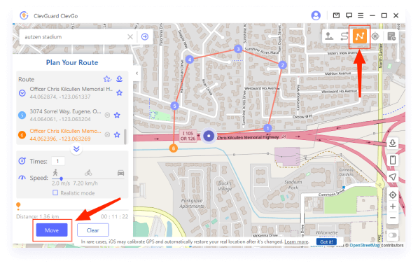Zoom in the map with plus button
Screen dimensions: 418x266
(x=393, y=206)
